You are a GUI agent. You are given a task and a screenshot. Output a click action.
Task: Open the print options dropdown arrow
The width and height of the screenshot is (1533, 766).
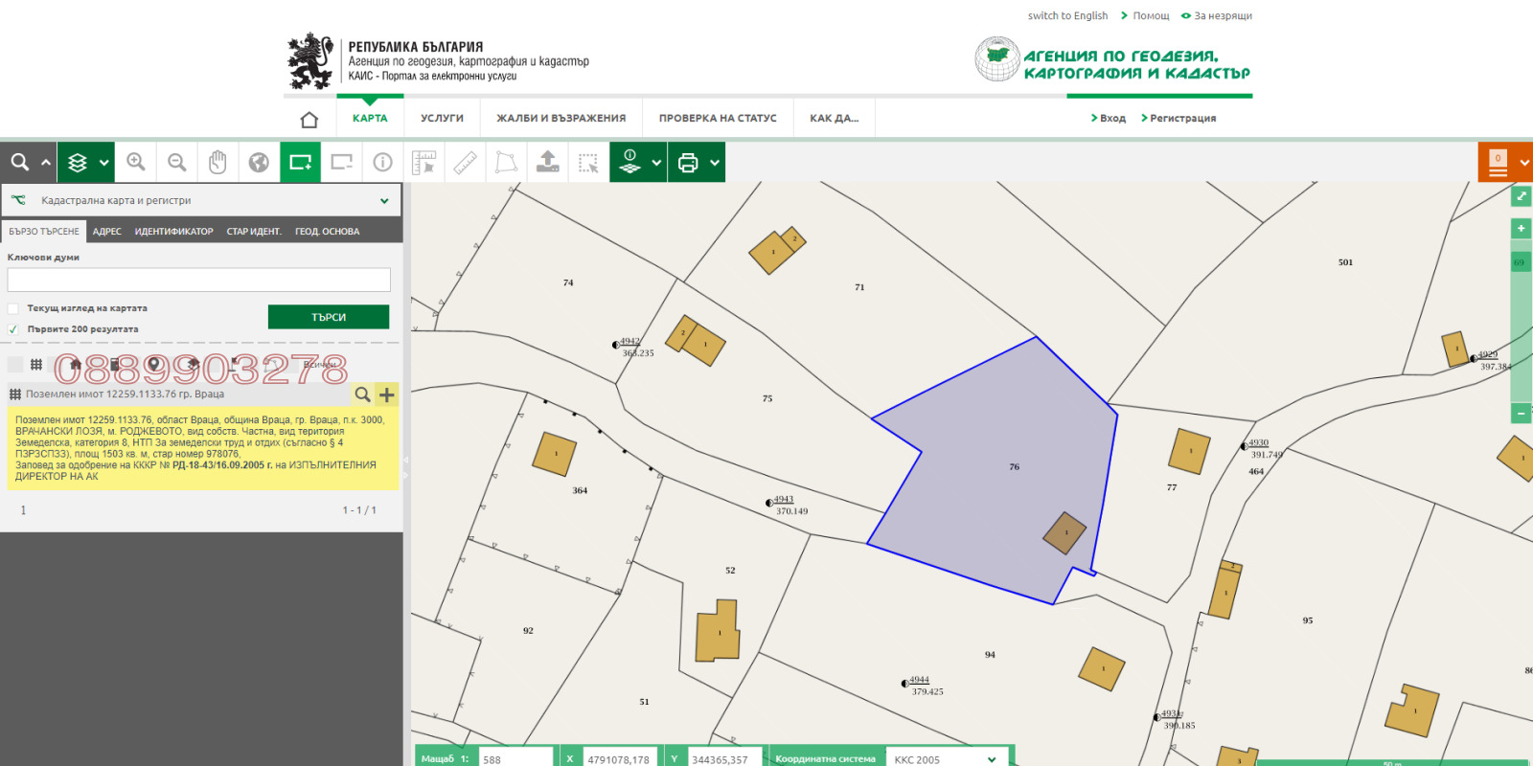pos(715,163)
